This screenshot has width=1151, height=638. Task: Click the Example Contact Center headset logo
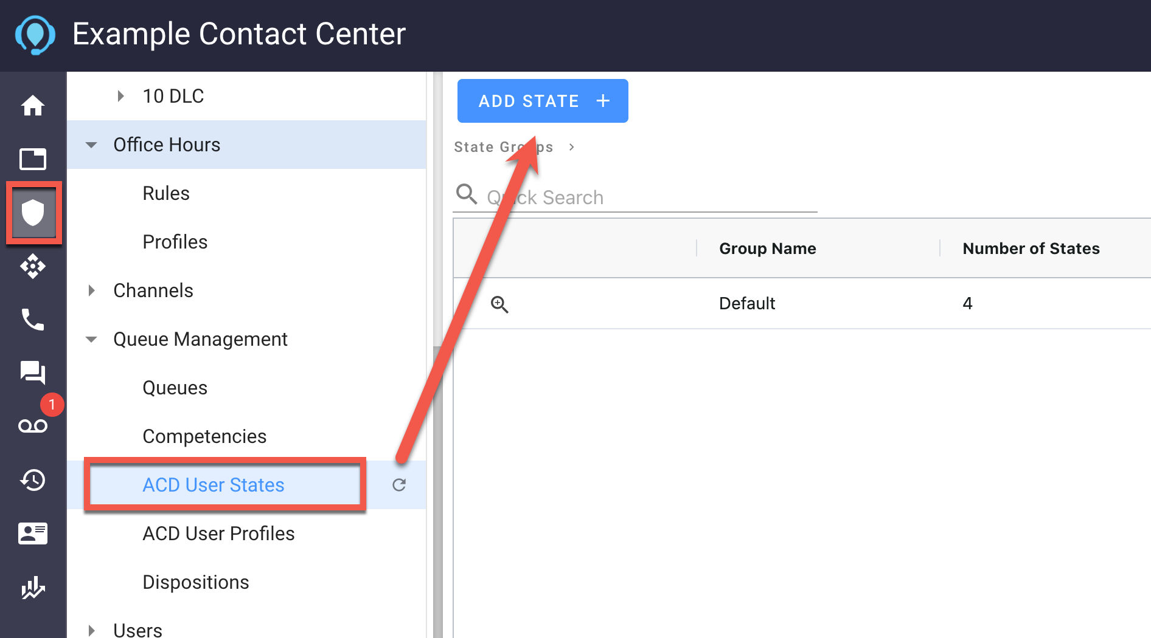point(35,35)
